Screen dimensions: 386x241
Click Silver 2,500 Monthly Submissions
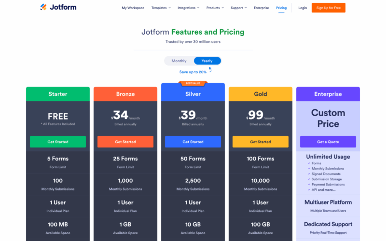coord(193,184)
